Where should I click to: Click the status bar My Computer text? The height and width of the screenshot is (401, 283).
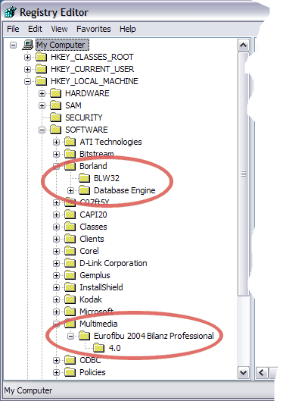[x=28, y=390]
